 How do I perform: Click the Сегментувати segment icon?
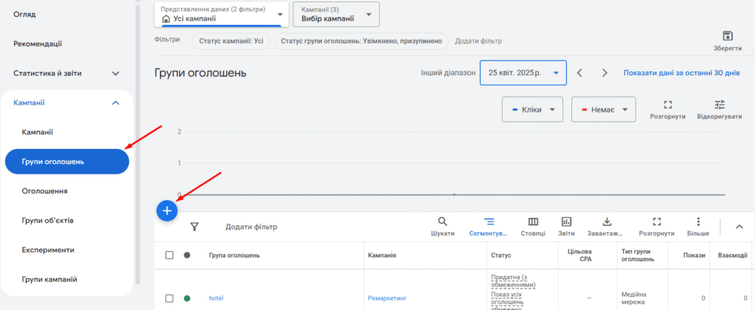pos(489,222)
